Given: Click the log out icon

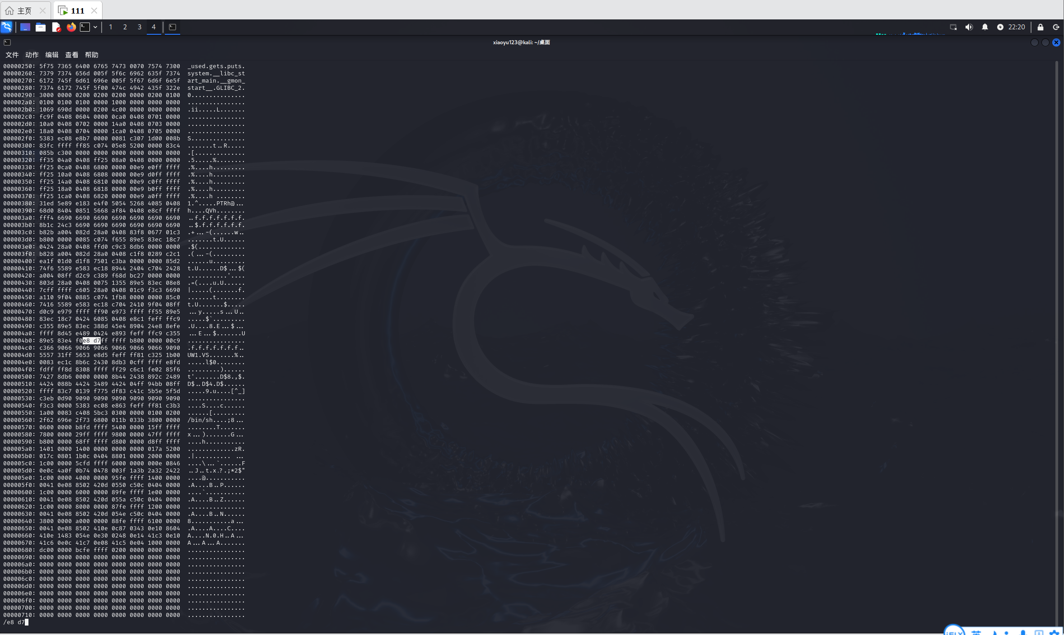Looking at the screenshot, I should point(1056,27).
